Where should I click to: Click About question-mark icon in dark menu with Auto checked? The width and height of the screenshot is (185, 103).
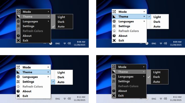(x=18, y=36)
